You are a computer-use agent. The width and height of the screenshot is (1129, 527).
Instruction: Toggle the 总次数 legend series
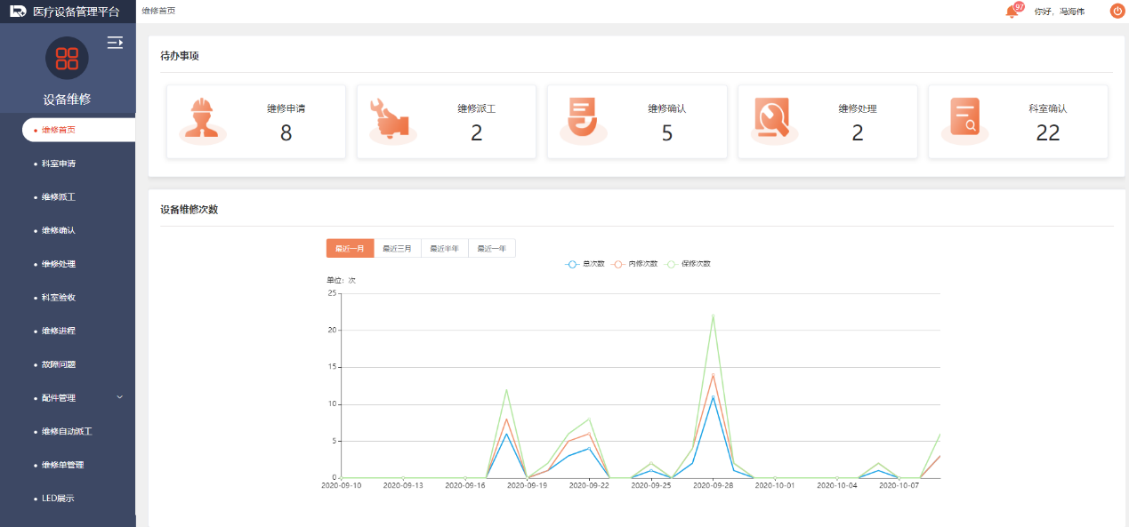tap(585, 264)
